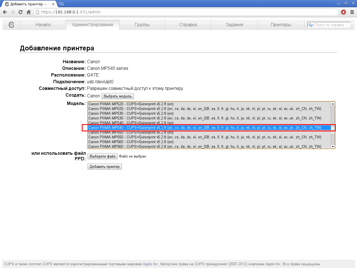Click the magnifier icon in help search
The height and width of the screenshot is (270, 357).
(311, 25)
